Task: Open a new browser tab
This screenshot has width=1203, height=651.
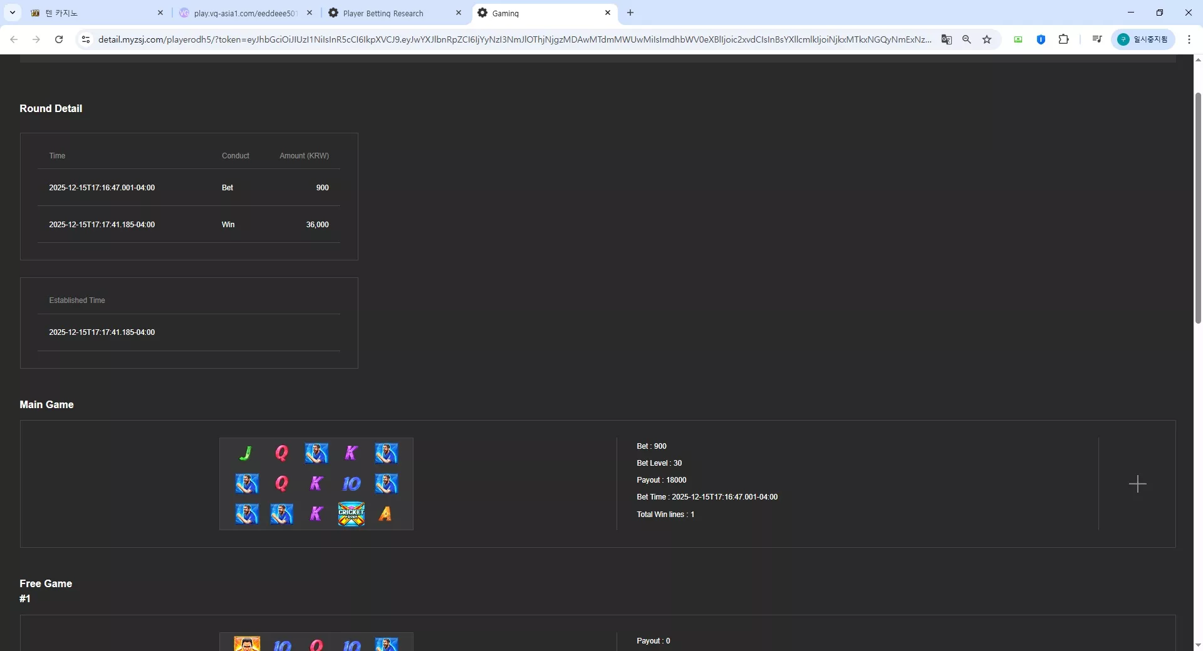Action: 630,13
